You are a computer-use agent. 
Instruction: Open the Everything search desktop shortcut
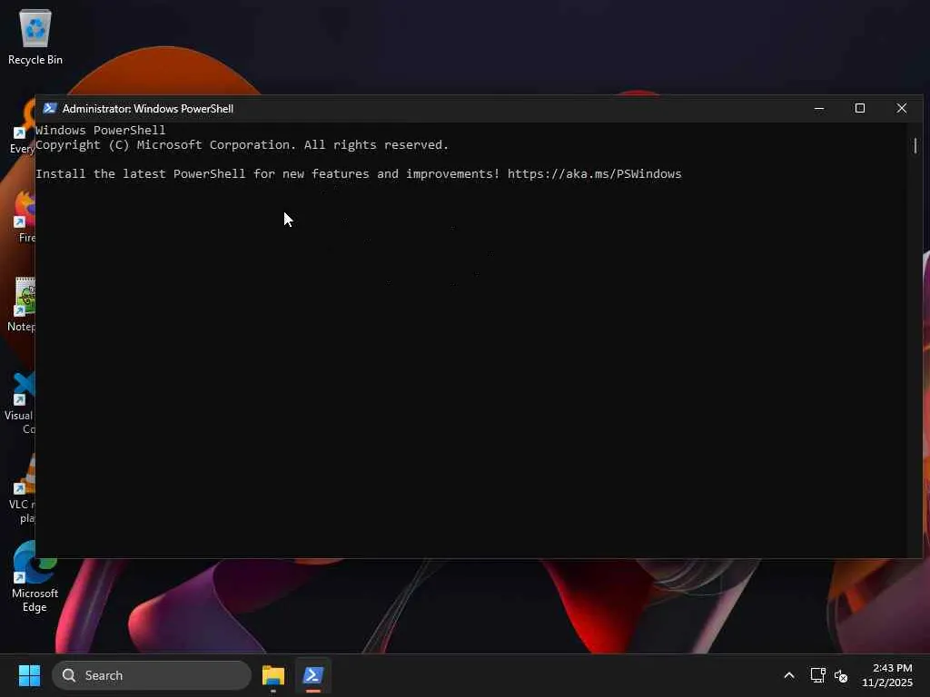click(23, 127)
